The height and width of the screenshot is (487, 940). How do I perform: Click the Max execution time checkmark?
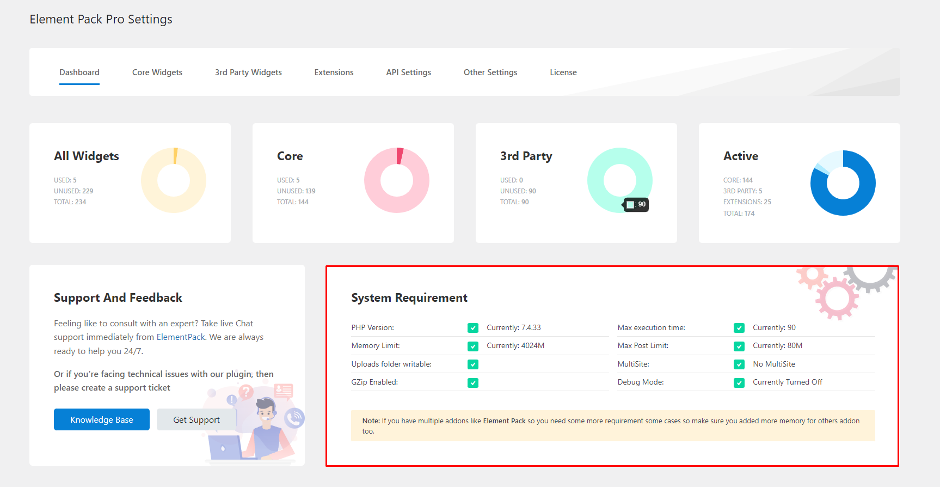(739, 328)
